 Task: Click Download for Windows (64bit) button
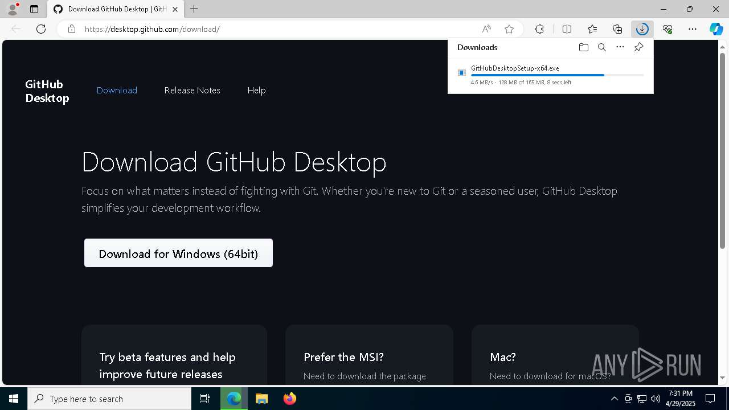point(178,253)
